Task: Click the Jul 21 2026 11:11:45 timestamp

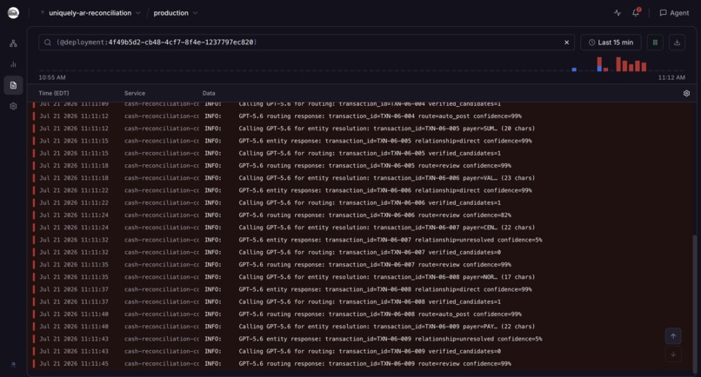Action: [74, 364]
